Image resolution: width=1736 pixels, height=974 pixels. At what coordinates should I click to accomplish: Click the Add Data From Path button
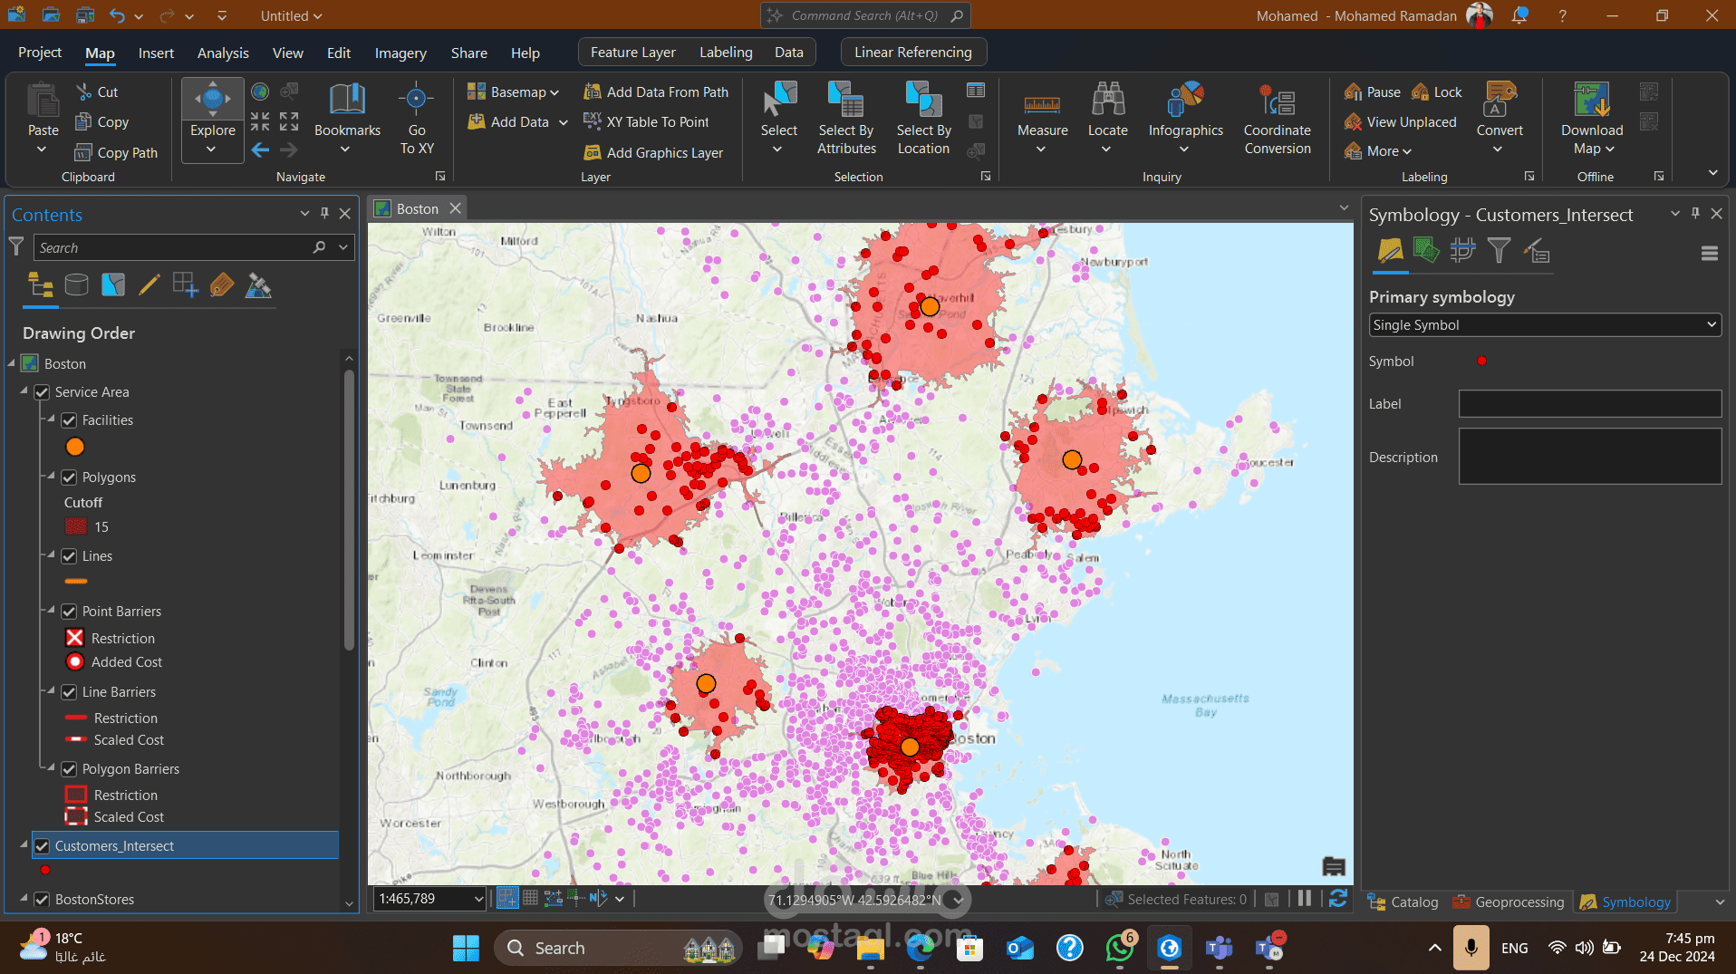click(656, 92)
